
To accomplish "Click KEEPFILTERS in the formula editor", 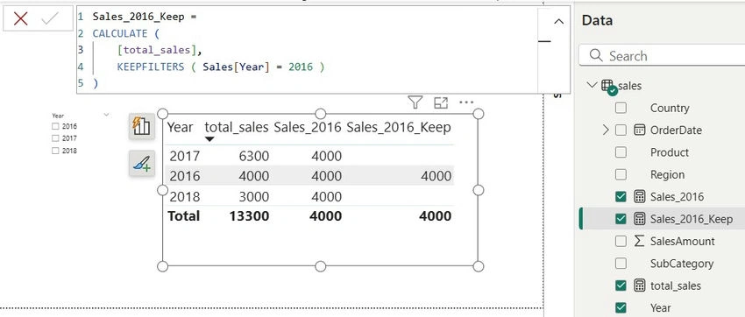I will coord(150,67).
